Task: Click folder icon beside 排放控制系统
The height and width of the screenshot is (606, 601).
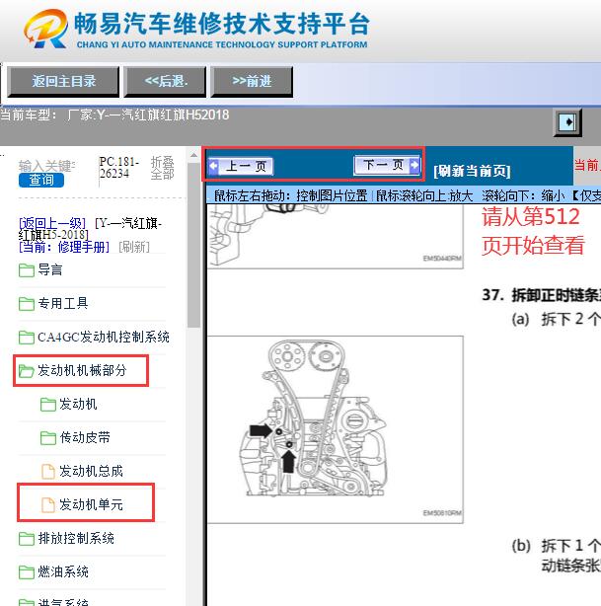Action: tap(27, 539)
